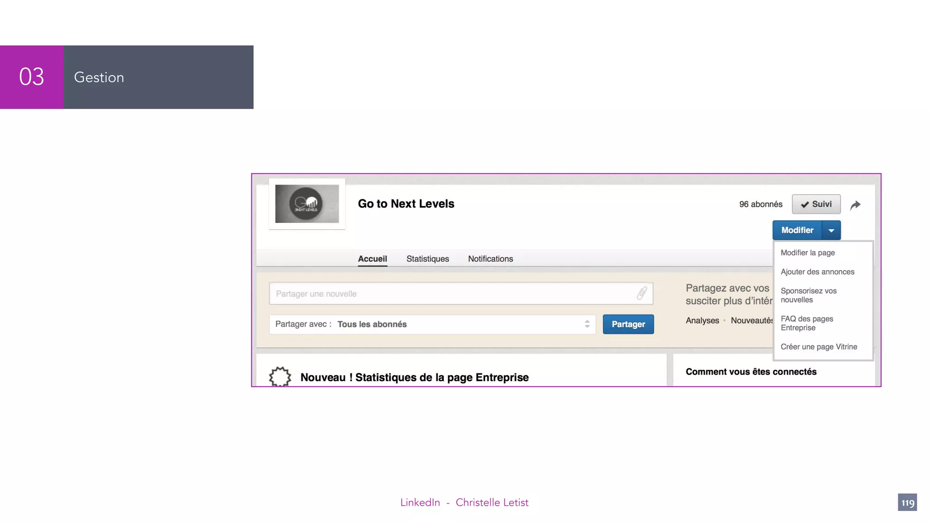
Task: Open FAQ des pages Entreprise entry
Action: [807, 324]
